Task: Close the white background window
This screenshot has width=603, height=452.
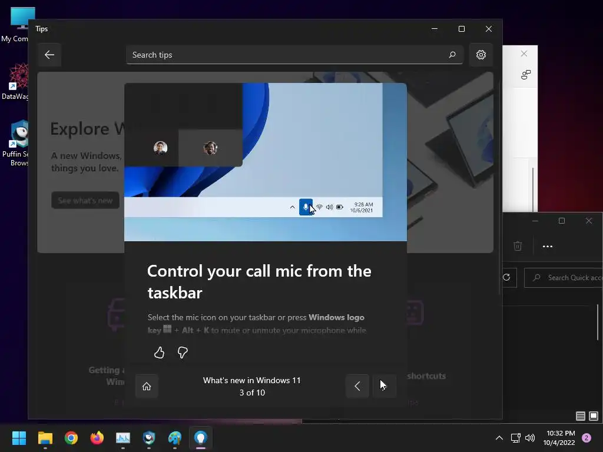Action: click(x=524, y=54)
